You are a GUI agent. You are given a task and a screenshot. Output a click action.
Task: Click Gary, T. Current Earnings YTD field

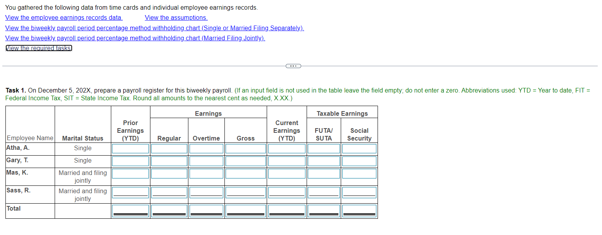[286, 161]
